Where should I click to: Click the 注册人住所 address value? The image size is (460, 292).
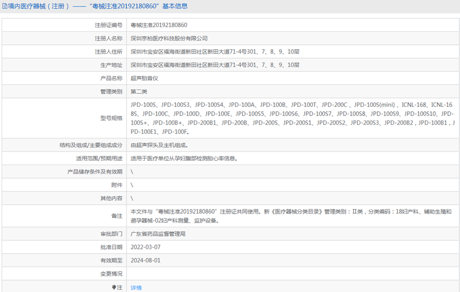(x=215, y=52)
